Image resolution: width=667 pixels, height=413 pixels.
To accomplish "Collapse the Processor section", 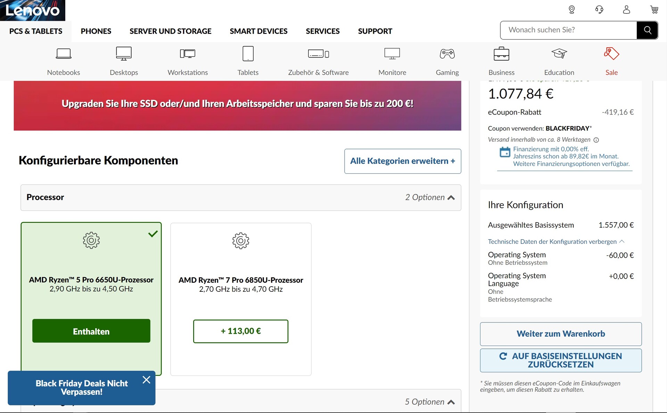I will (451, 198).
